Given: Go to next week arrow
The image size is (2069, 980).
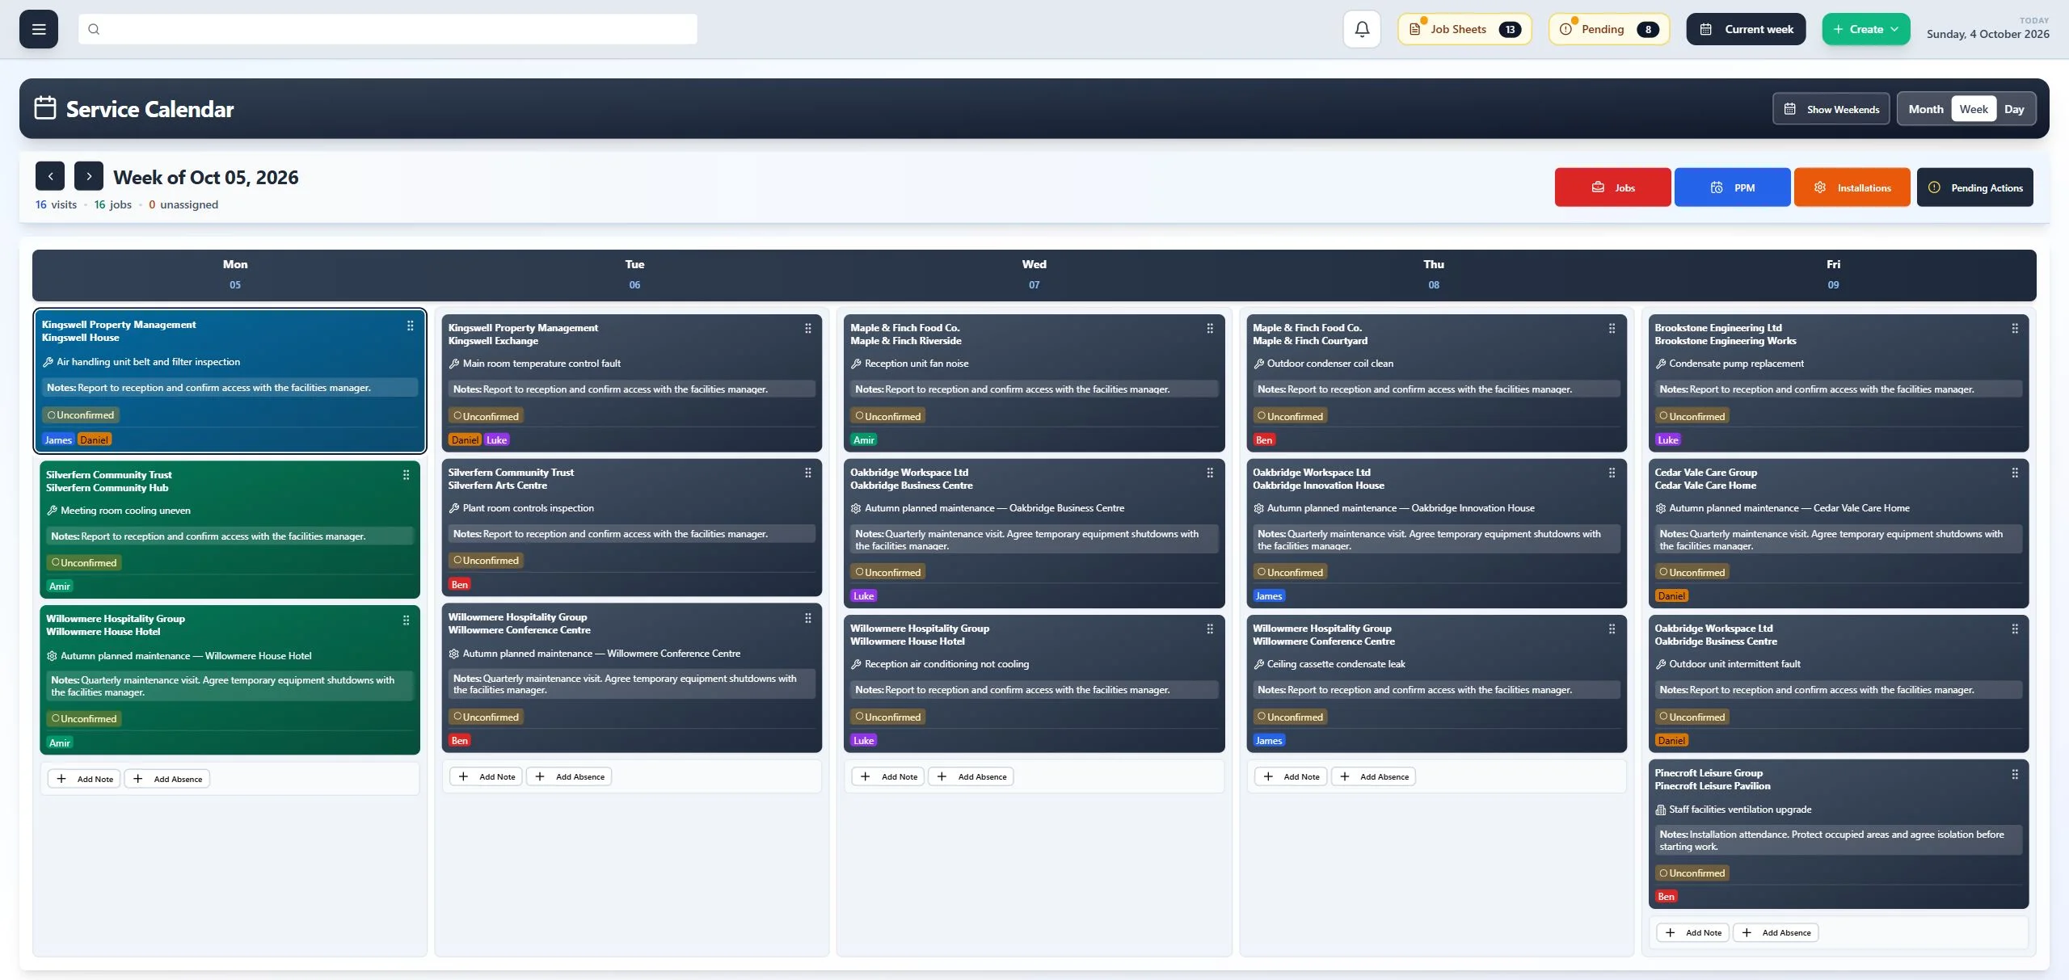Looking at the screenshot, I should click(x=89, y=176).
